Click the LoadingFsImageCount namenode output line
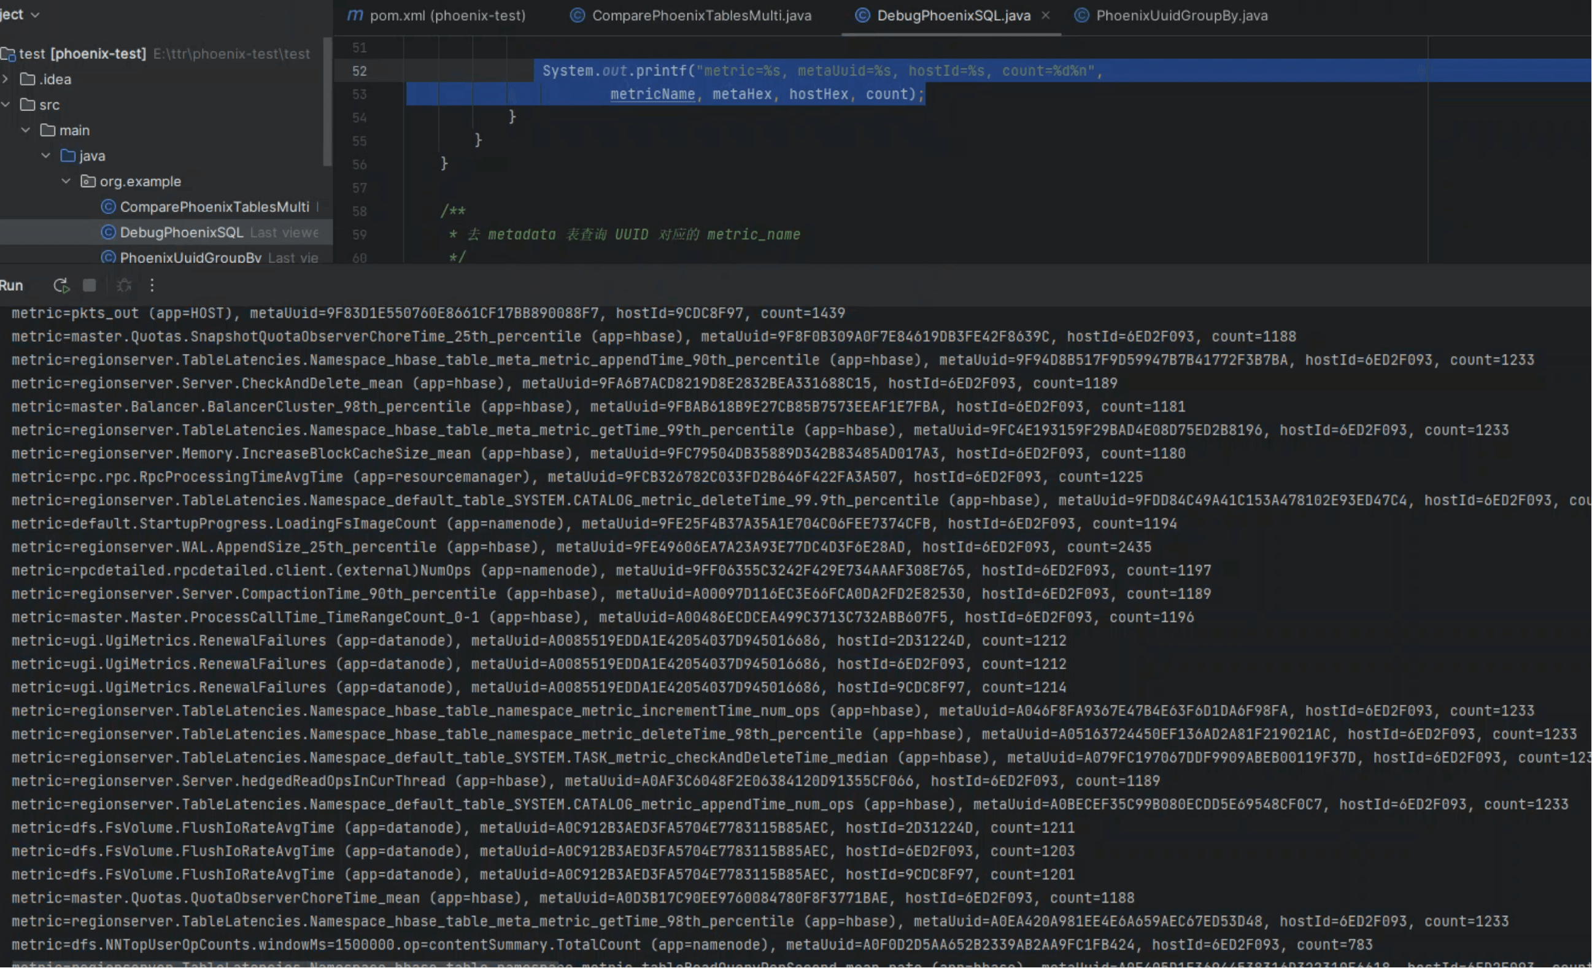1592x968 pixels. (595, 524)
